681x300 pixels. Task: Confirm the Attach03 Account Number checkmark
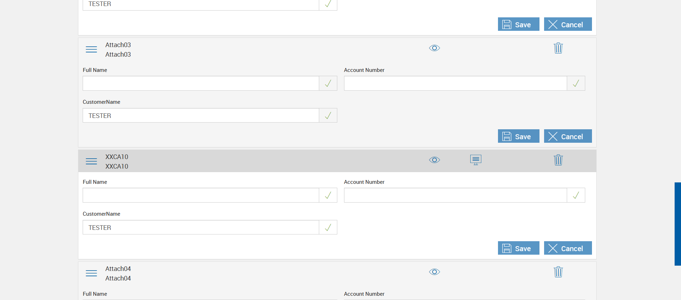(x=576, y=84)
